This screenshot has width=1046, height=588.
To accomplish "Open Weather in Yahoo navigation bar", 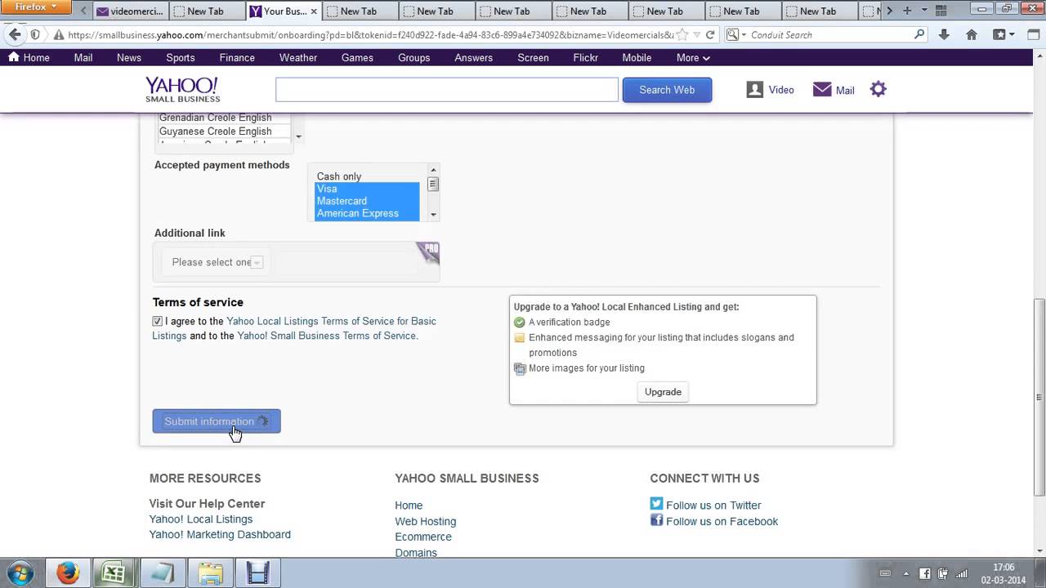I will (298, 58).
